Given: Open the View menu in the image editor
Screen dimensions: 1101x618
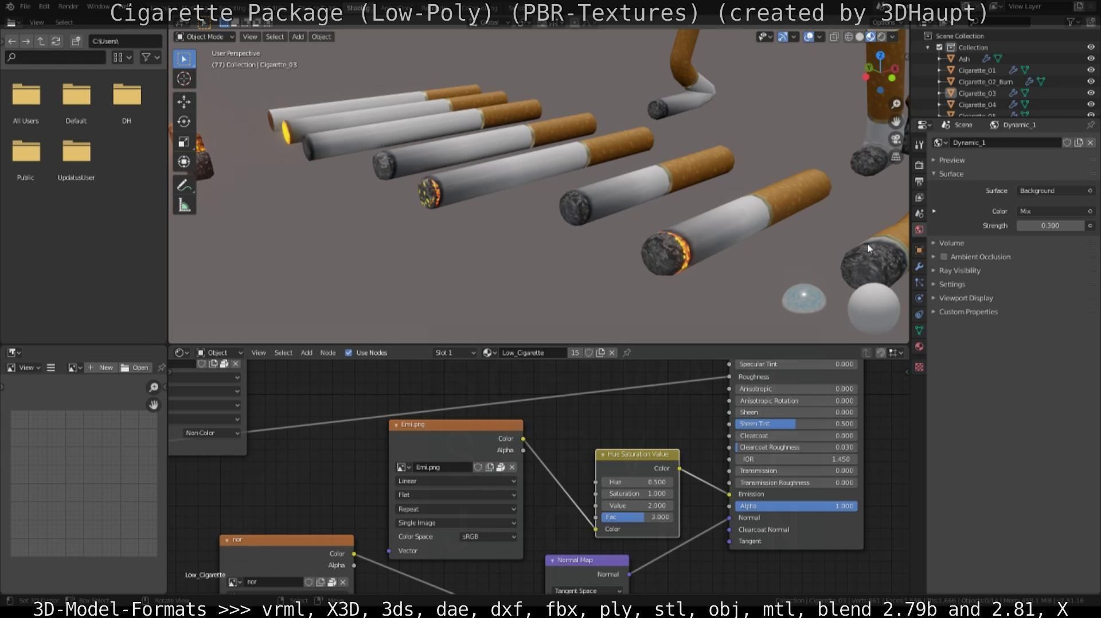Looking at the screenshot, I should (x=26, y=368).
